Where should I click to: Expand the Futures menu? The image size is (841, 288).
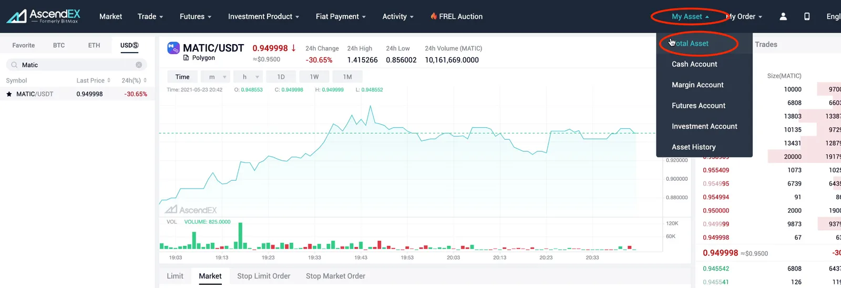[x=196, y=16]
